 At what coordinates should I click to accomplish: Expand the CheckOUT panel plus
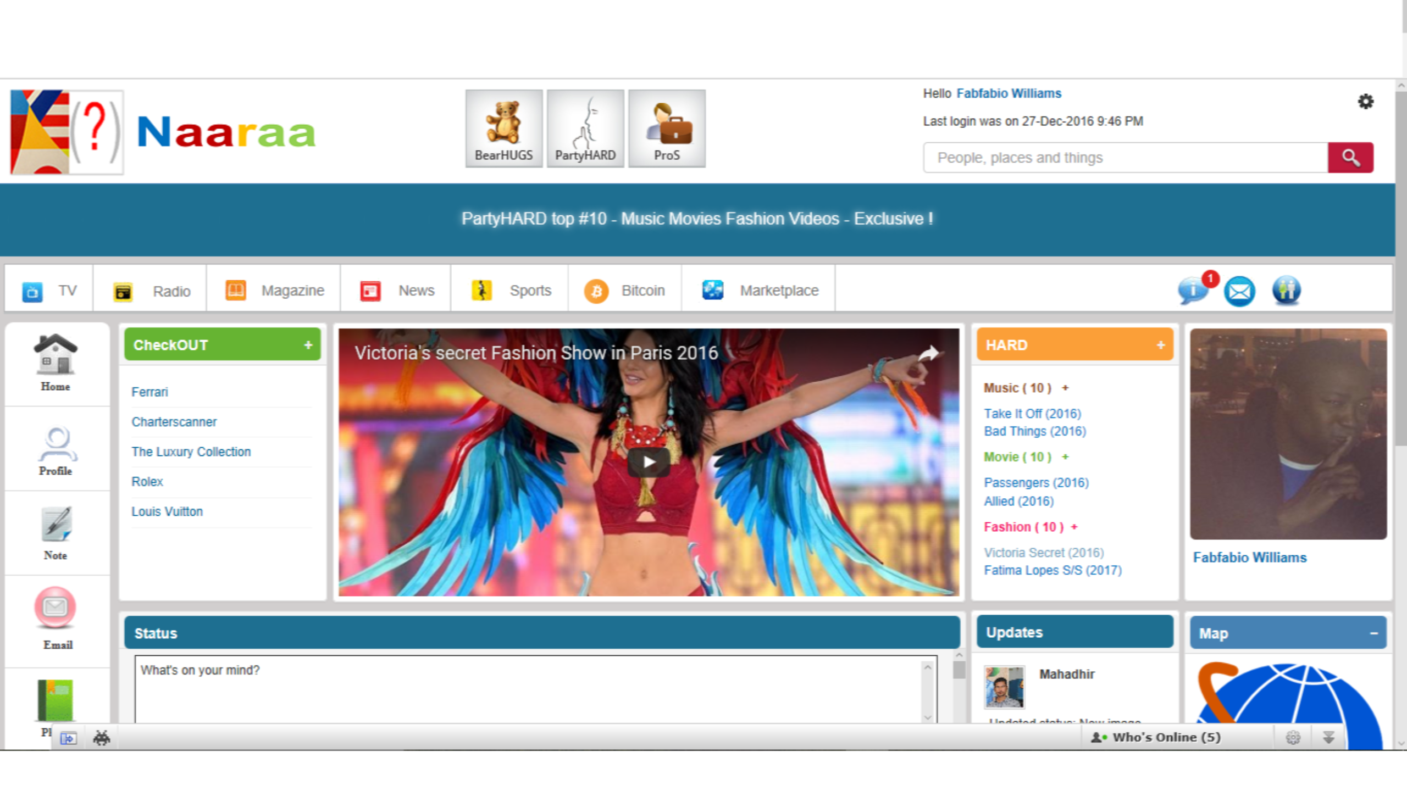click(308, 344)
